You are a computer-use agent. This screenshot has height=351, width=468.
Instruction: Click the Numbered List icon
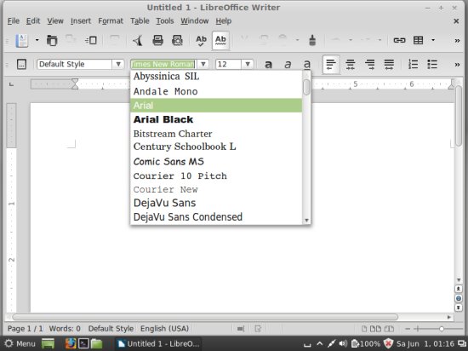tap(413, 64)
